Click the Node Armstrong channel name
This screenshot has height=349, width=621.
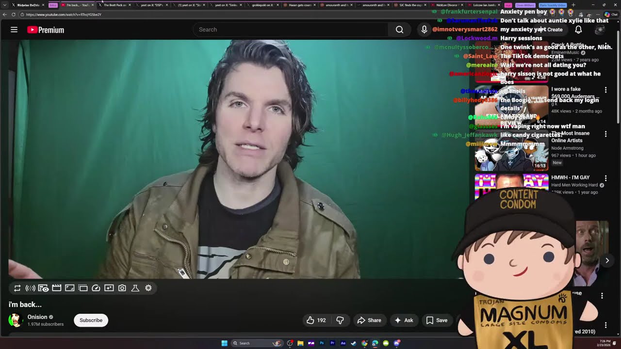coord(567,148)
